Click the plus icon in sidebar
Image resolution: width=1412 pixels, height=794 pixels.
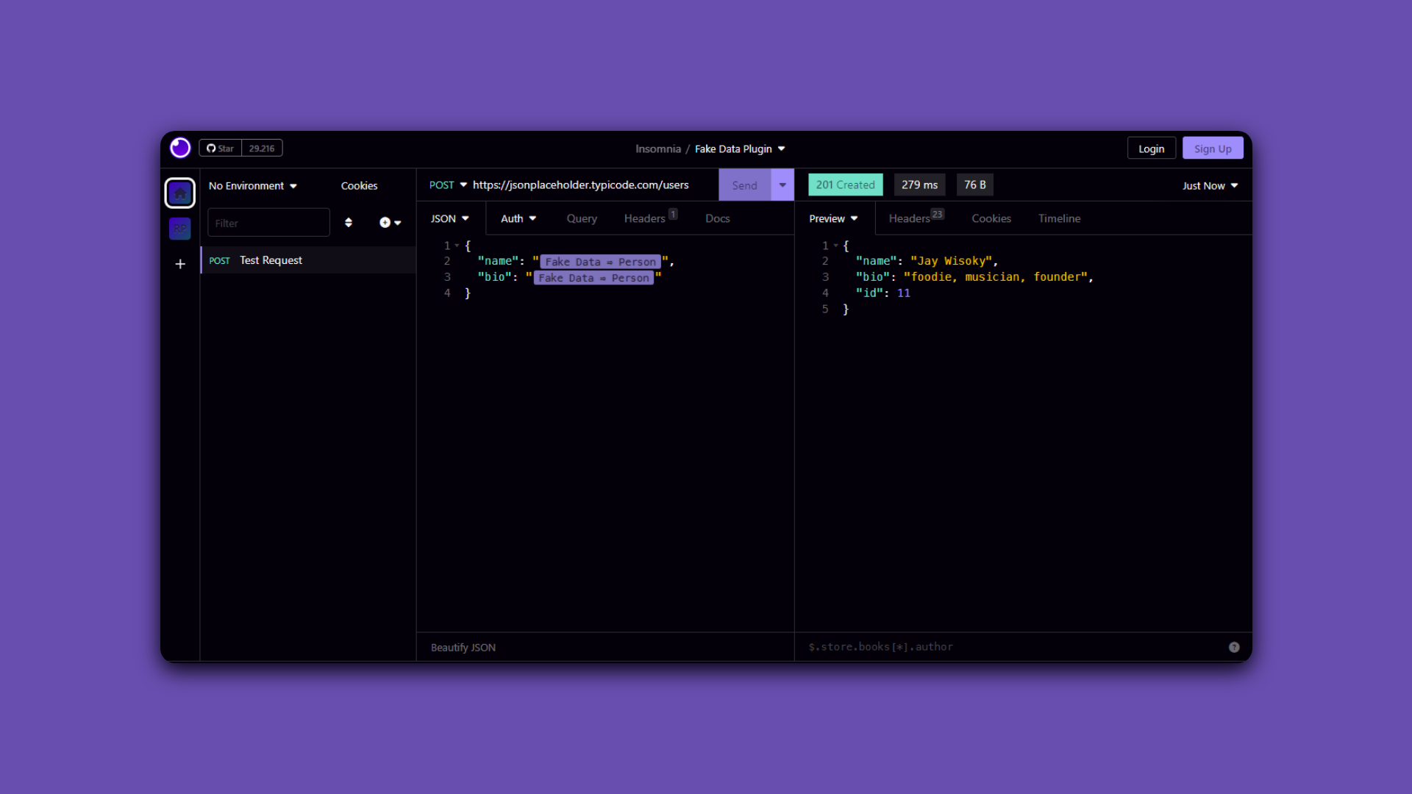(x=180, y=264)
